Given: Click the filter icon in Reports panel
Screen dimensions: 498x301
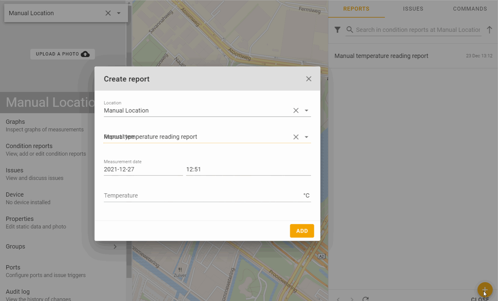Looking at the screenshot, I should (x=337, y=30).
